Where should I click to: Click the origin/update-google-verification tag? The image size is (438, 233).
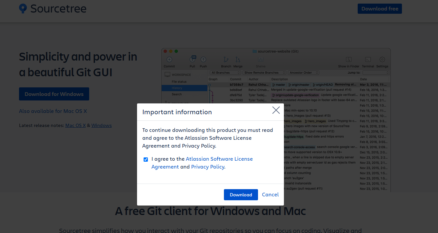[x=295, y=95]
